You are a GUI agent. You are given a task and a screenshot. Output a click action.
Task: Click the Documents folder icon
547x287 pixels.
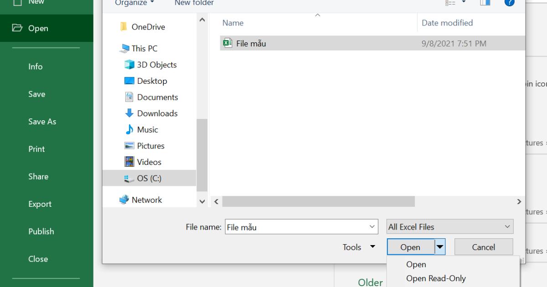(x=129, y=97)
